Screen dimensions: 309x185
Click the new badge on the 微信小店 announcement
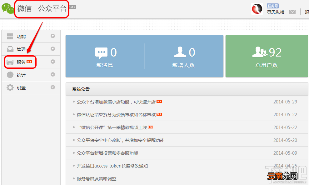click(159, 102)
